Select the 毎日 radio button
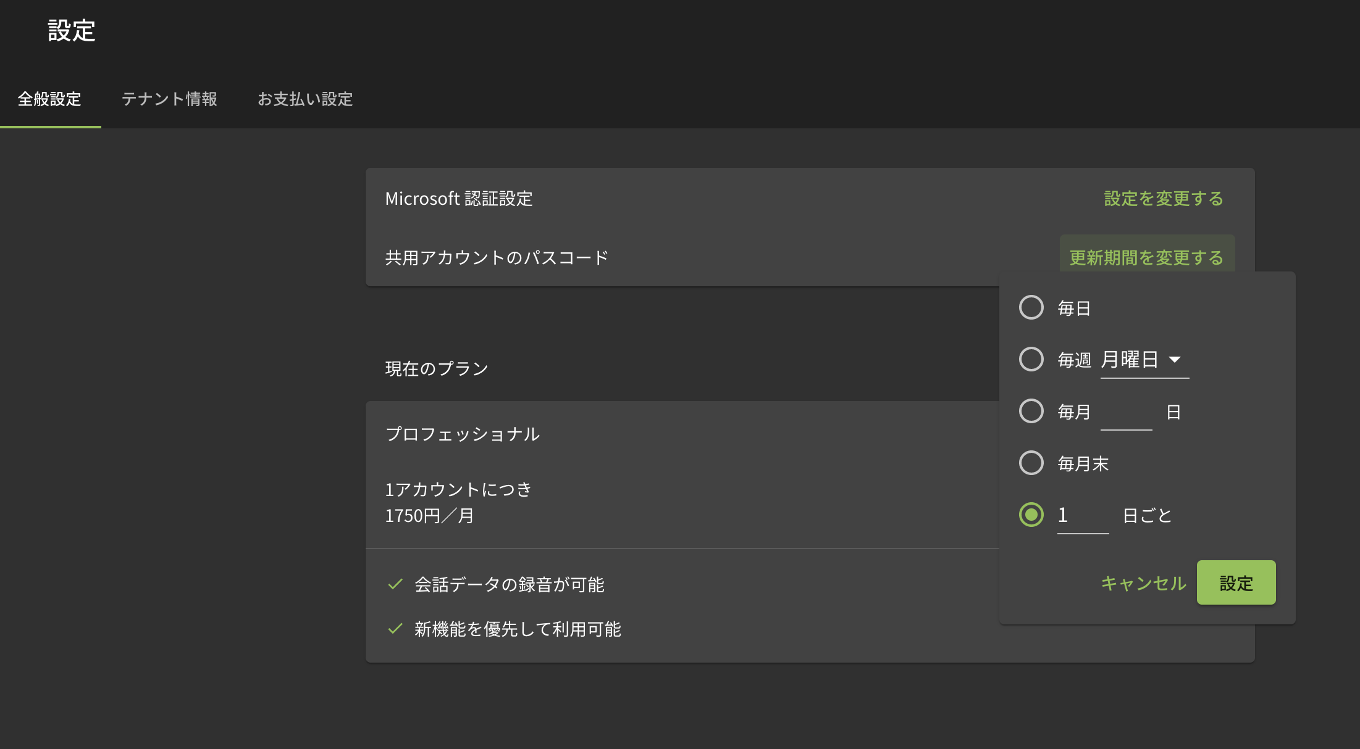1360x749 pixels. tap(1031, 307)
